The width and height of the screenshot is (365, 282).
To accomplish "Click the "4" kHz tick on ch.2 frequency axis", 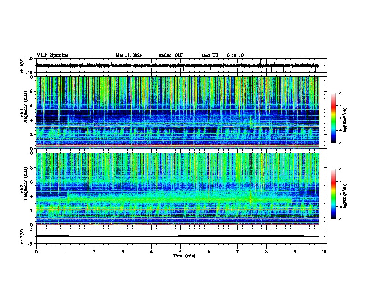I will 32,196.
